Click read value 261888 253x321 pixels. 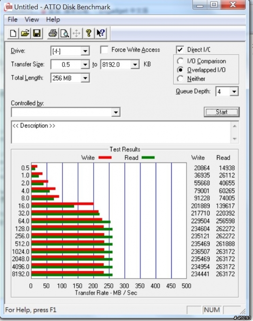tap(225, 244)
